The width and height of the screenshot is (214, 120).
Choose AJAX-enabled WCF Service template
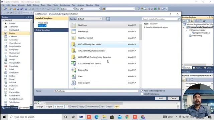pos(104,64)
